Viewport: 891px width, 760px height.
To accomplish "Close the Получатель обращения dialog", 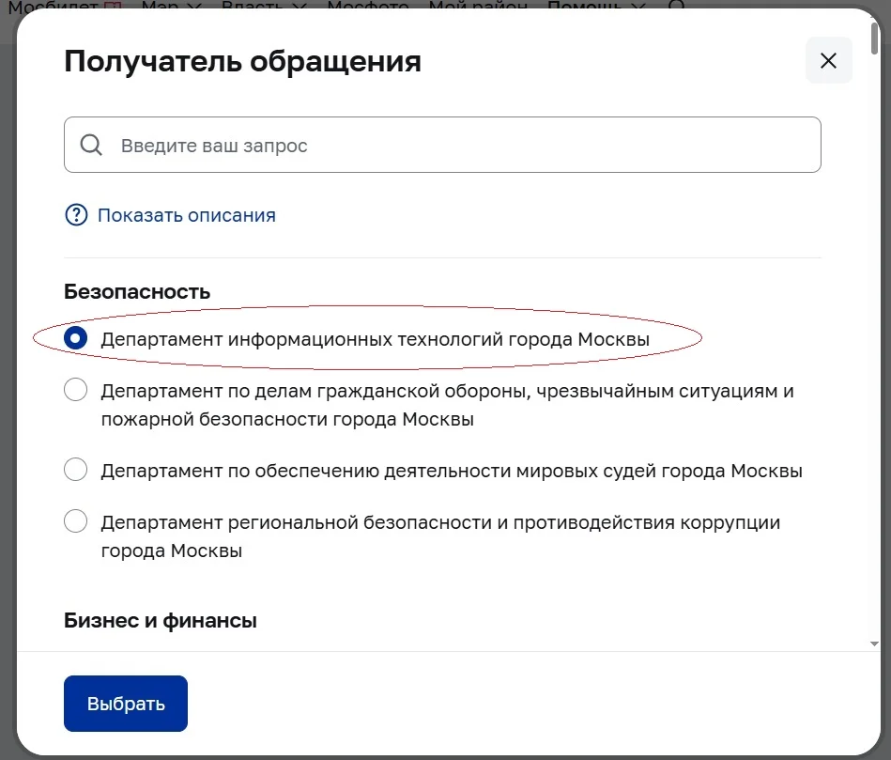I will [828, 60].
